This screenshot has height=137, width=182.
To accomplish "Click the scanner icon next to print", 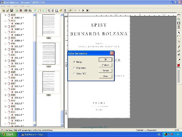I will point(30,10).
